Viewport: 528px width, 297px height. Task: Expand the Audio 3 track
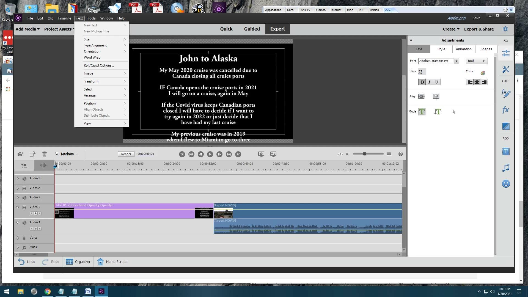click(x=18, y=178)
